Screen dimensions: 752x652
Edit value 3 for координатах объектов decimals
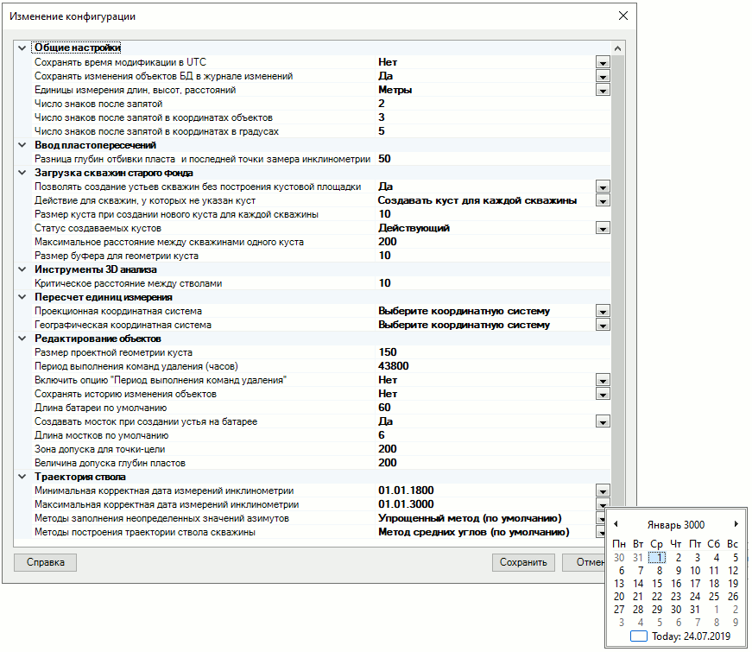pos(492,117)
